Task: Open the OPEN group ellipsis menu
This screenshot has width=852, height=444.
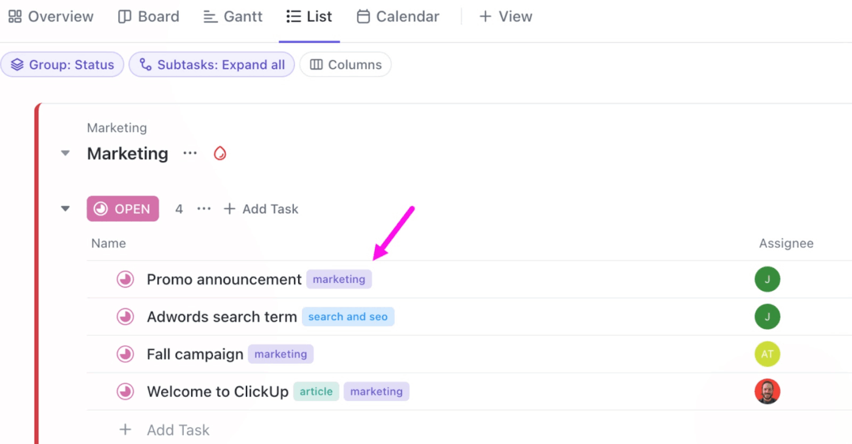Action: pyautogui.click(x=204, y=209)
